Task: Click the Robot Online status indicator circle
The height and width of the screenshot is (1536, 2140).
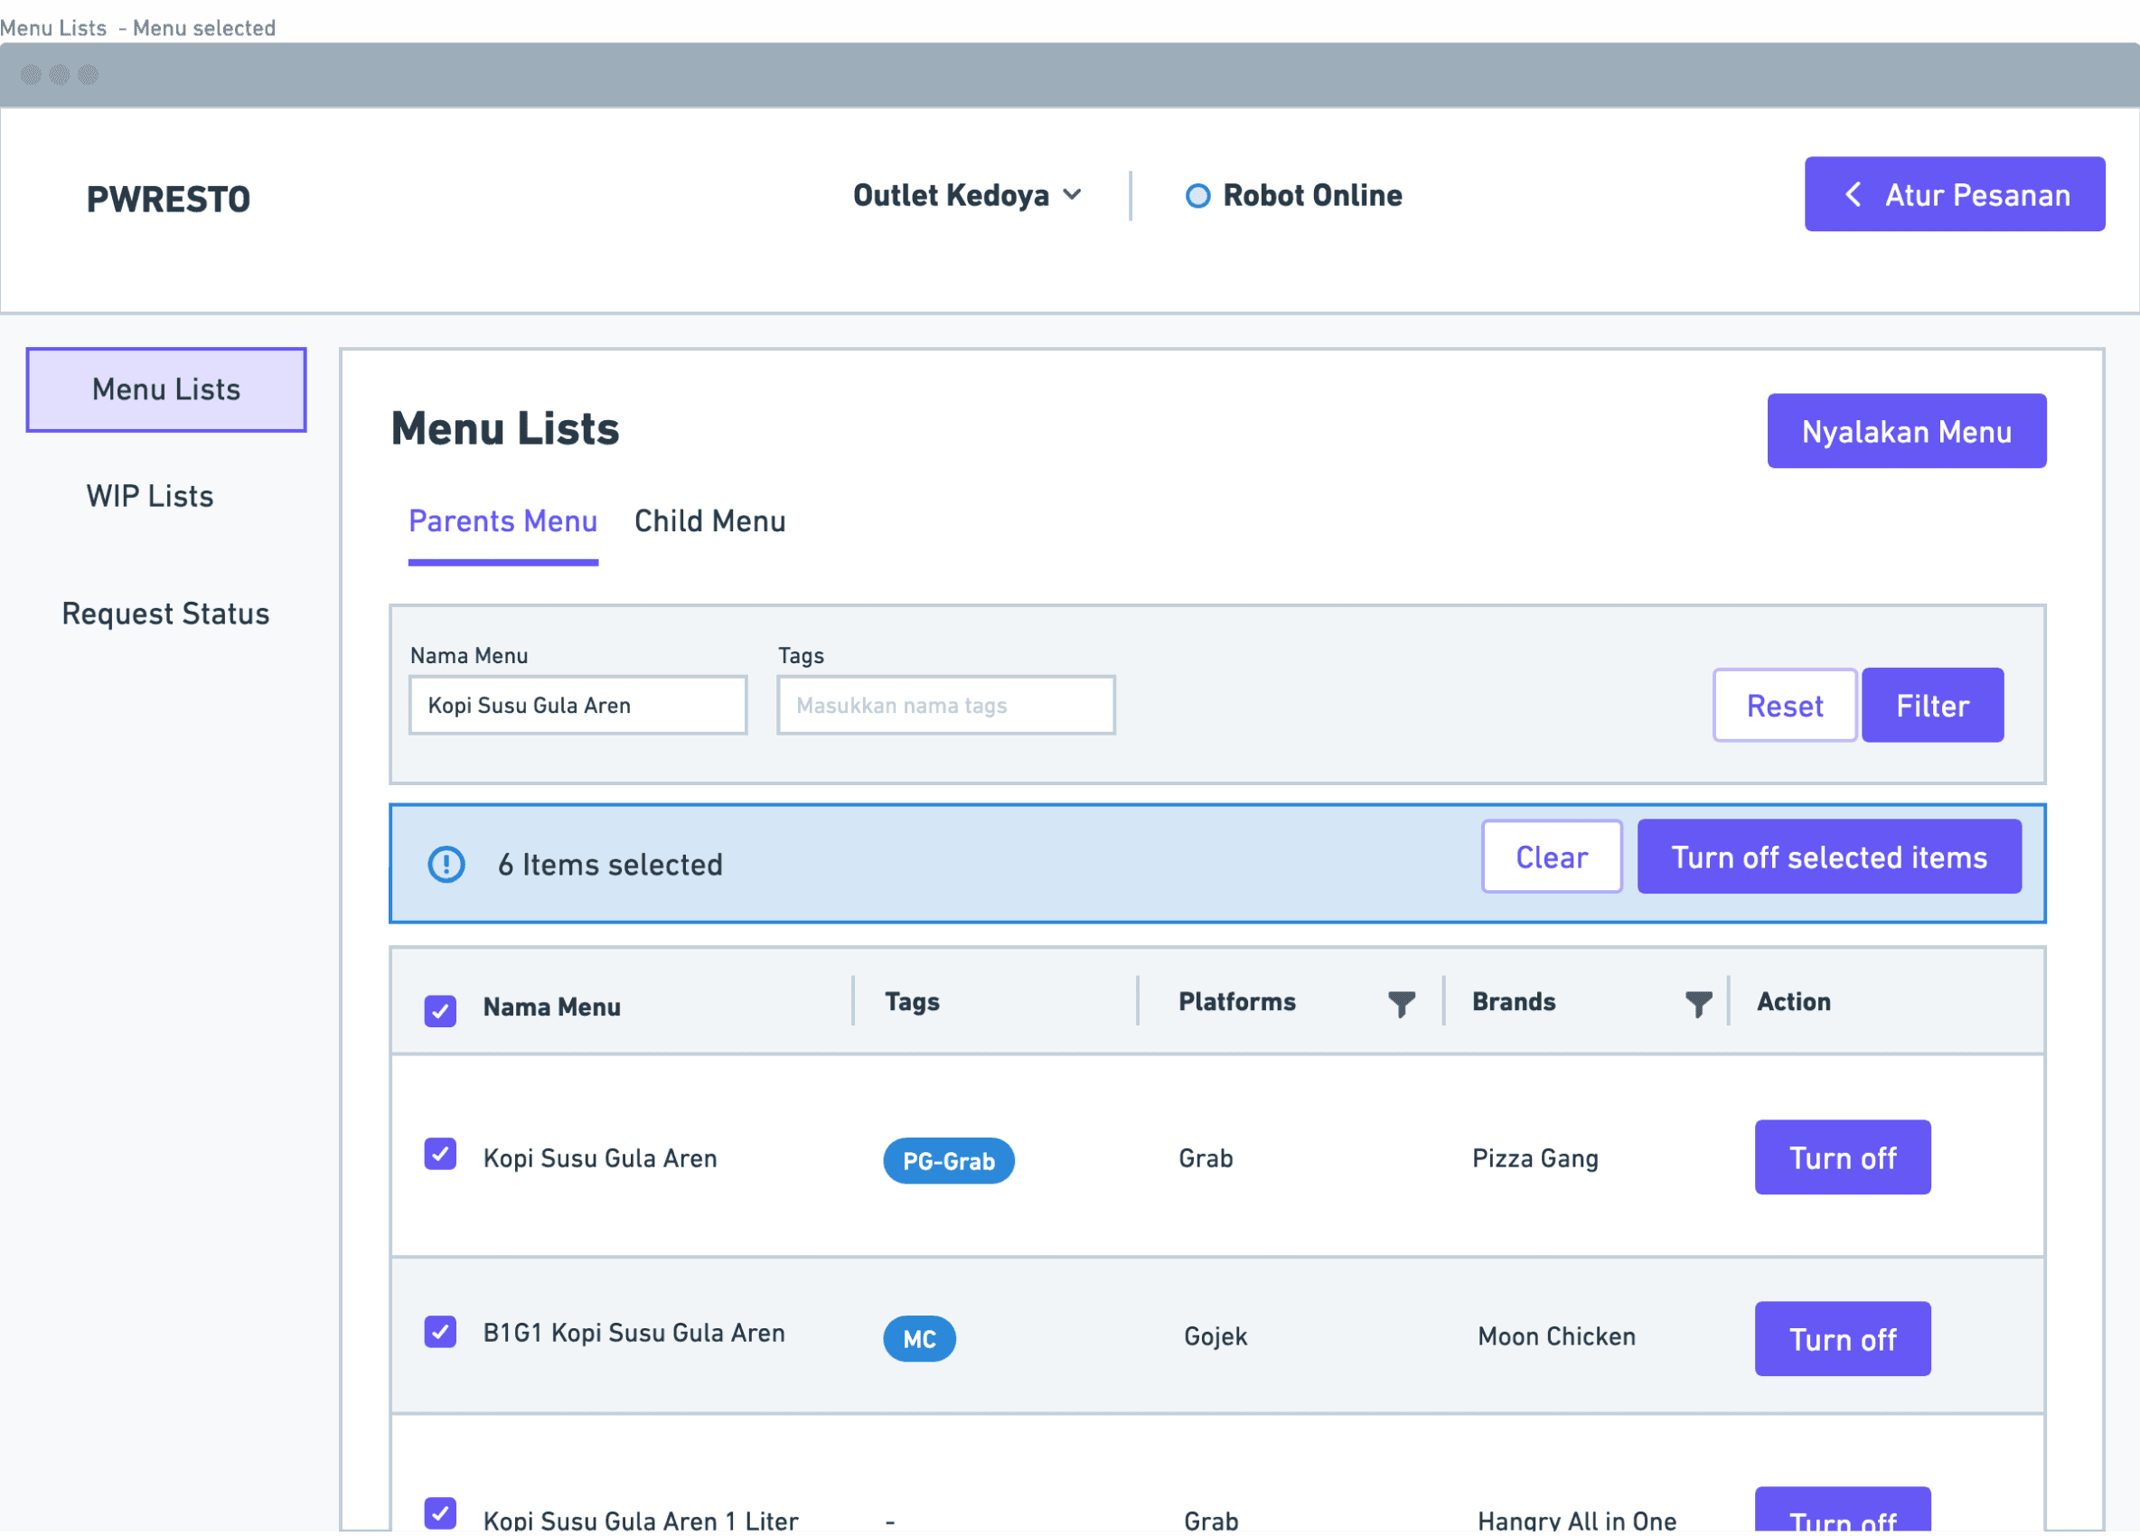Action: (1197, 195)
